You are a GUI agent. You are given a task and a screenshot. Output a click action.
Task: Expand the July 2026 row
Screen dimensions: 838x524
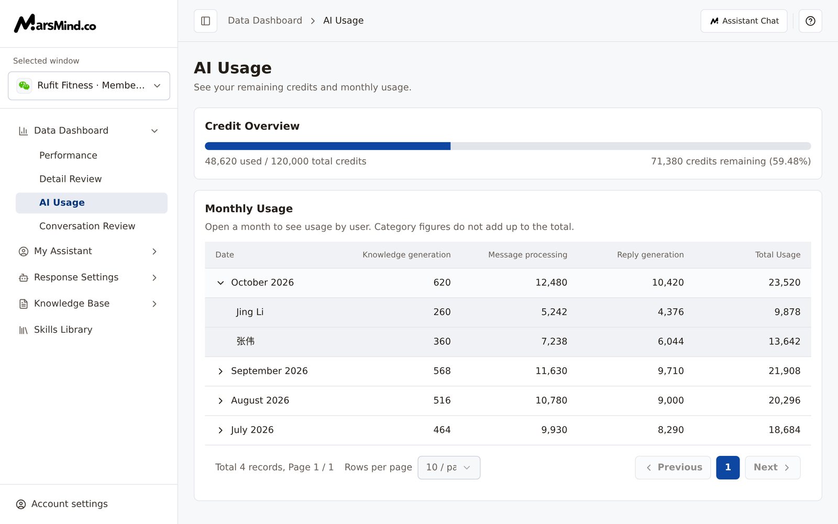(x=220, y=430)
